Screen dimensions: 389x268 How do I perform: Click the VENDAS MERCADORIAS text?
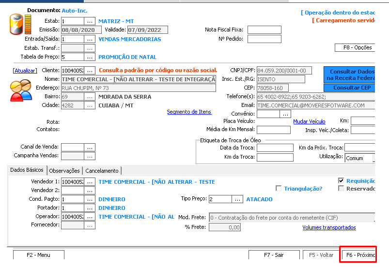coord(130,39)
